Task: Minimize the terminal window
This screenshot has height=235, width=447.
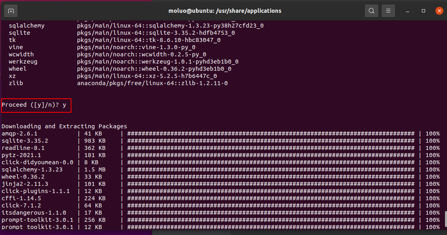Action: [x=407, y=11]
